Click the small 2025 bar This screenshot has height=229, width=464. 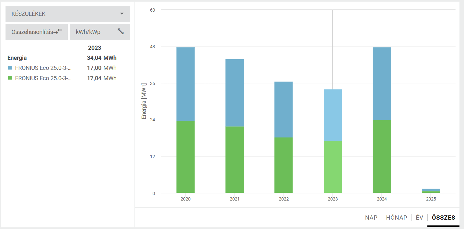[431, 191]
